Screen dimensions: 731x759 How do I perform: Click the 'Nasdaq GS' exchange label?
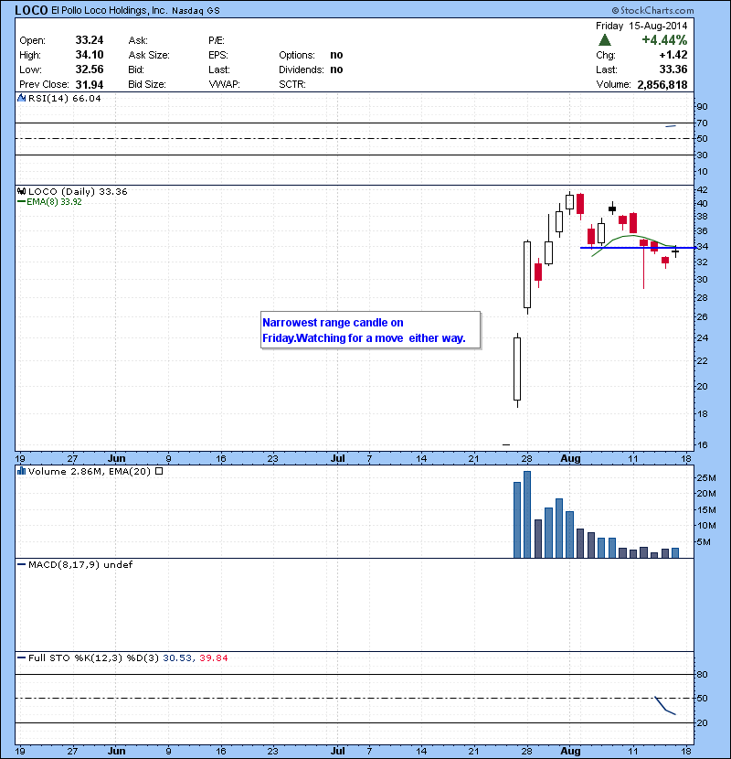click(x=196, y=11)
